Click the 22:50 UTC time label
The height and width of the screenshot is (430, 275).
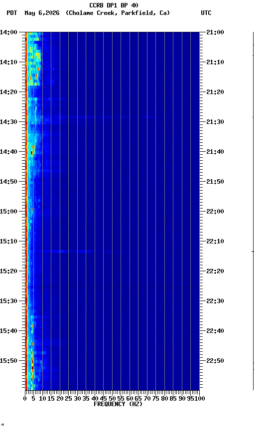point(215,361)
